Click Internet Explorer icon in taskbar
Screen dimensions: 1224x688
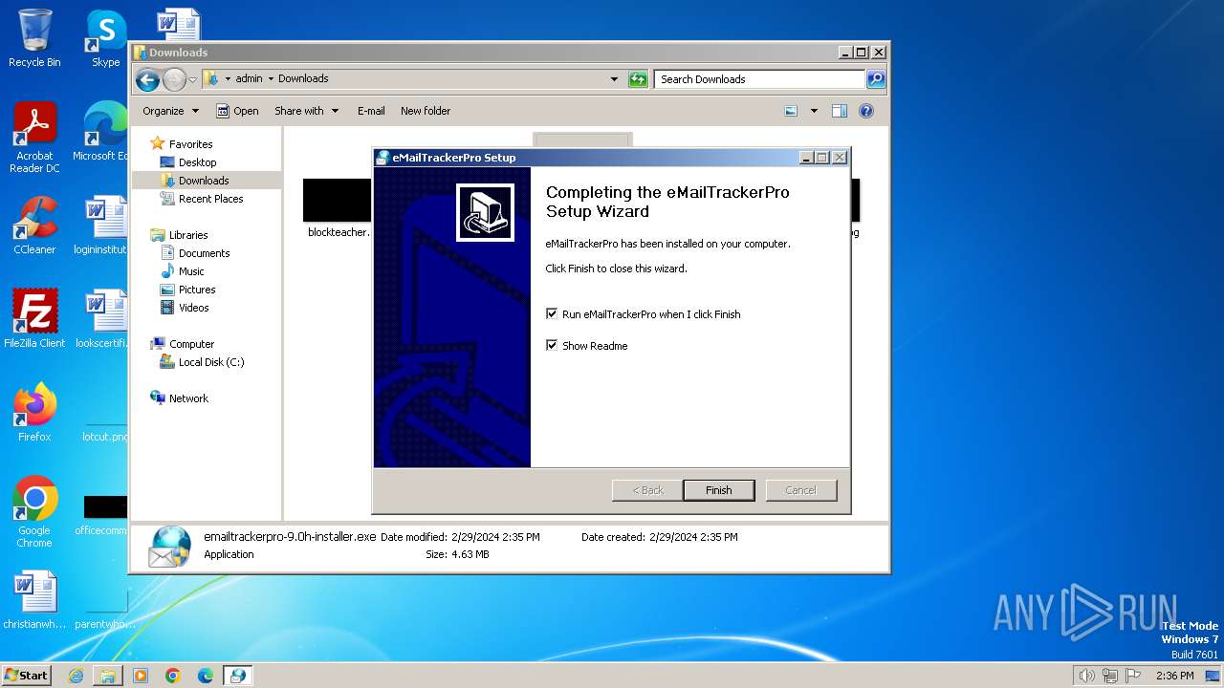tap(76, 676)
